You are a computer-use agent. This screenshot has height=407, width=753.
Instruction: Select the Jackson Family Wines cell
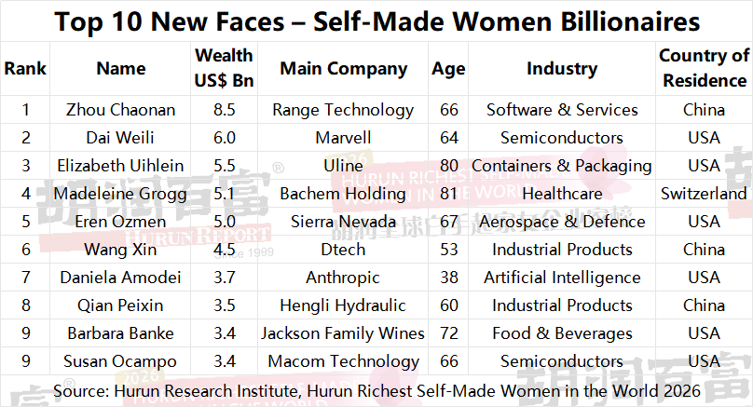pyautogui.click(x=344, y=333)
